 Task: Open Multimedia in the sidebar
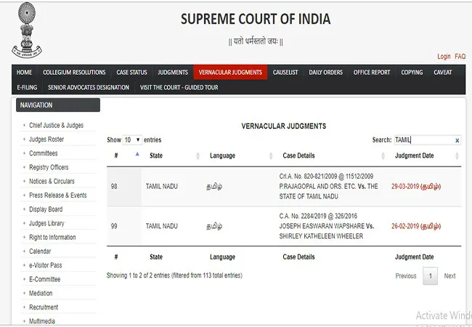tap(42, 321)
